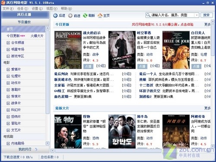The width and height of the screenshot is (216, 162).
Task: Click sidebar scroll-up arrow icon
Action: pos(48,28)
